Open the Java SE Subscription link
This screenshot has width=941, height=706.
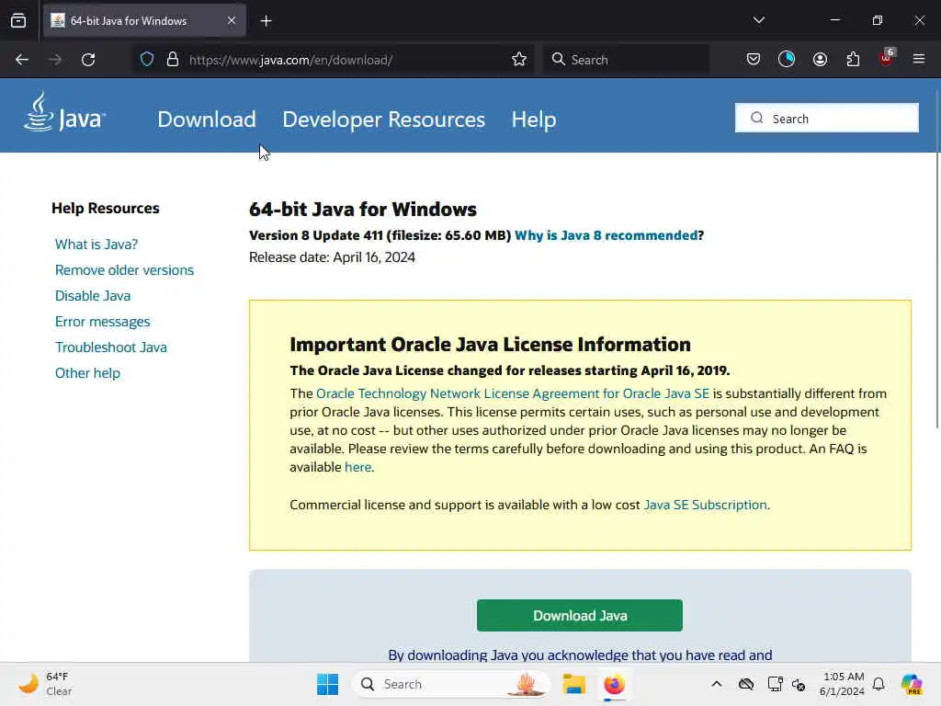coord(705,505)
